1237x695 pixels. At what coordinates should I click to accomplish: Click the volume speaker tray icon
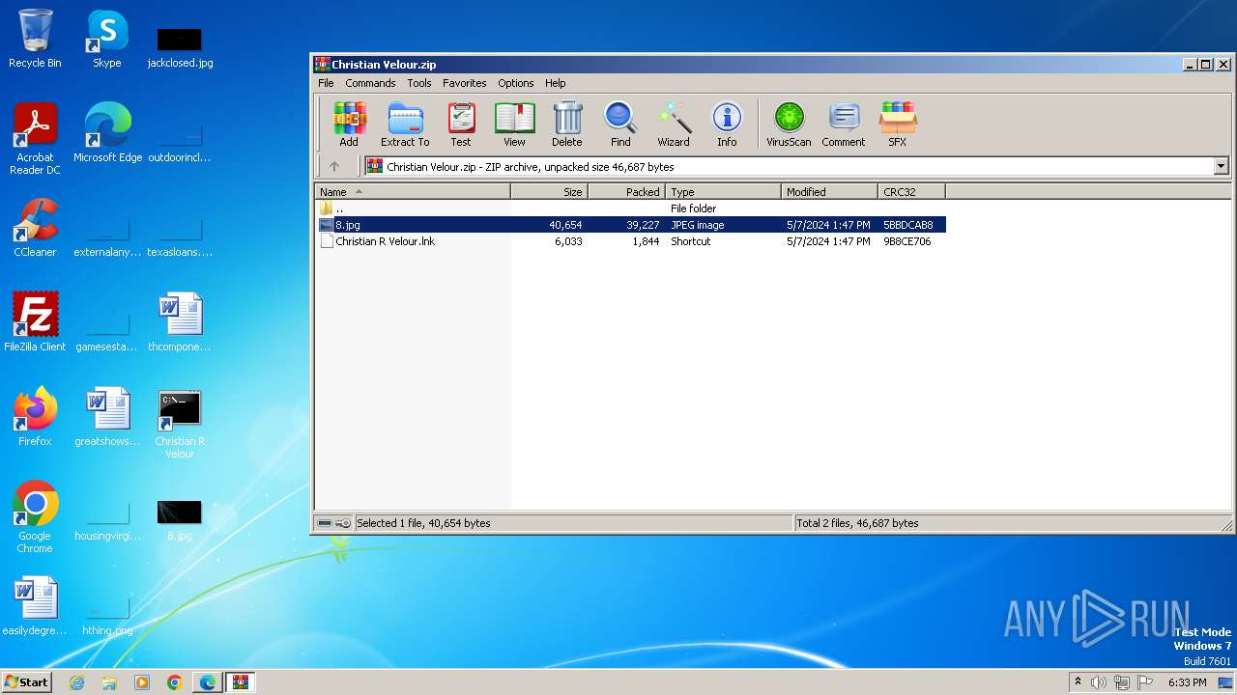pyautogui.click(x=1099, y=682)
